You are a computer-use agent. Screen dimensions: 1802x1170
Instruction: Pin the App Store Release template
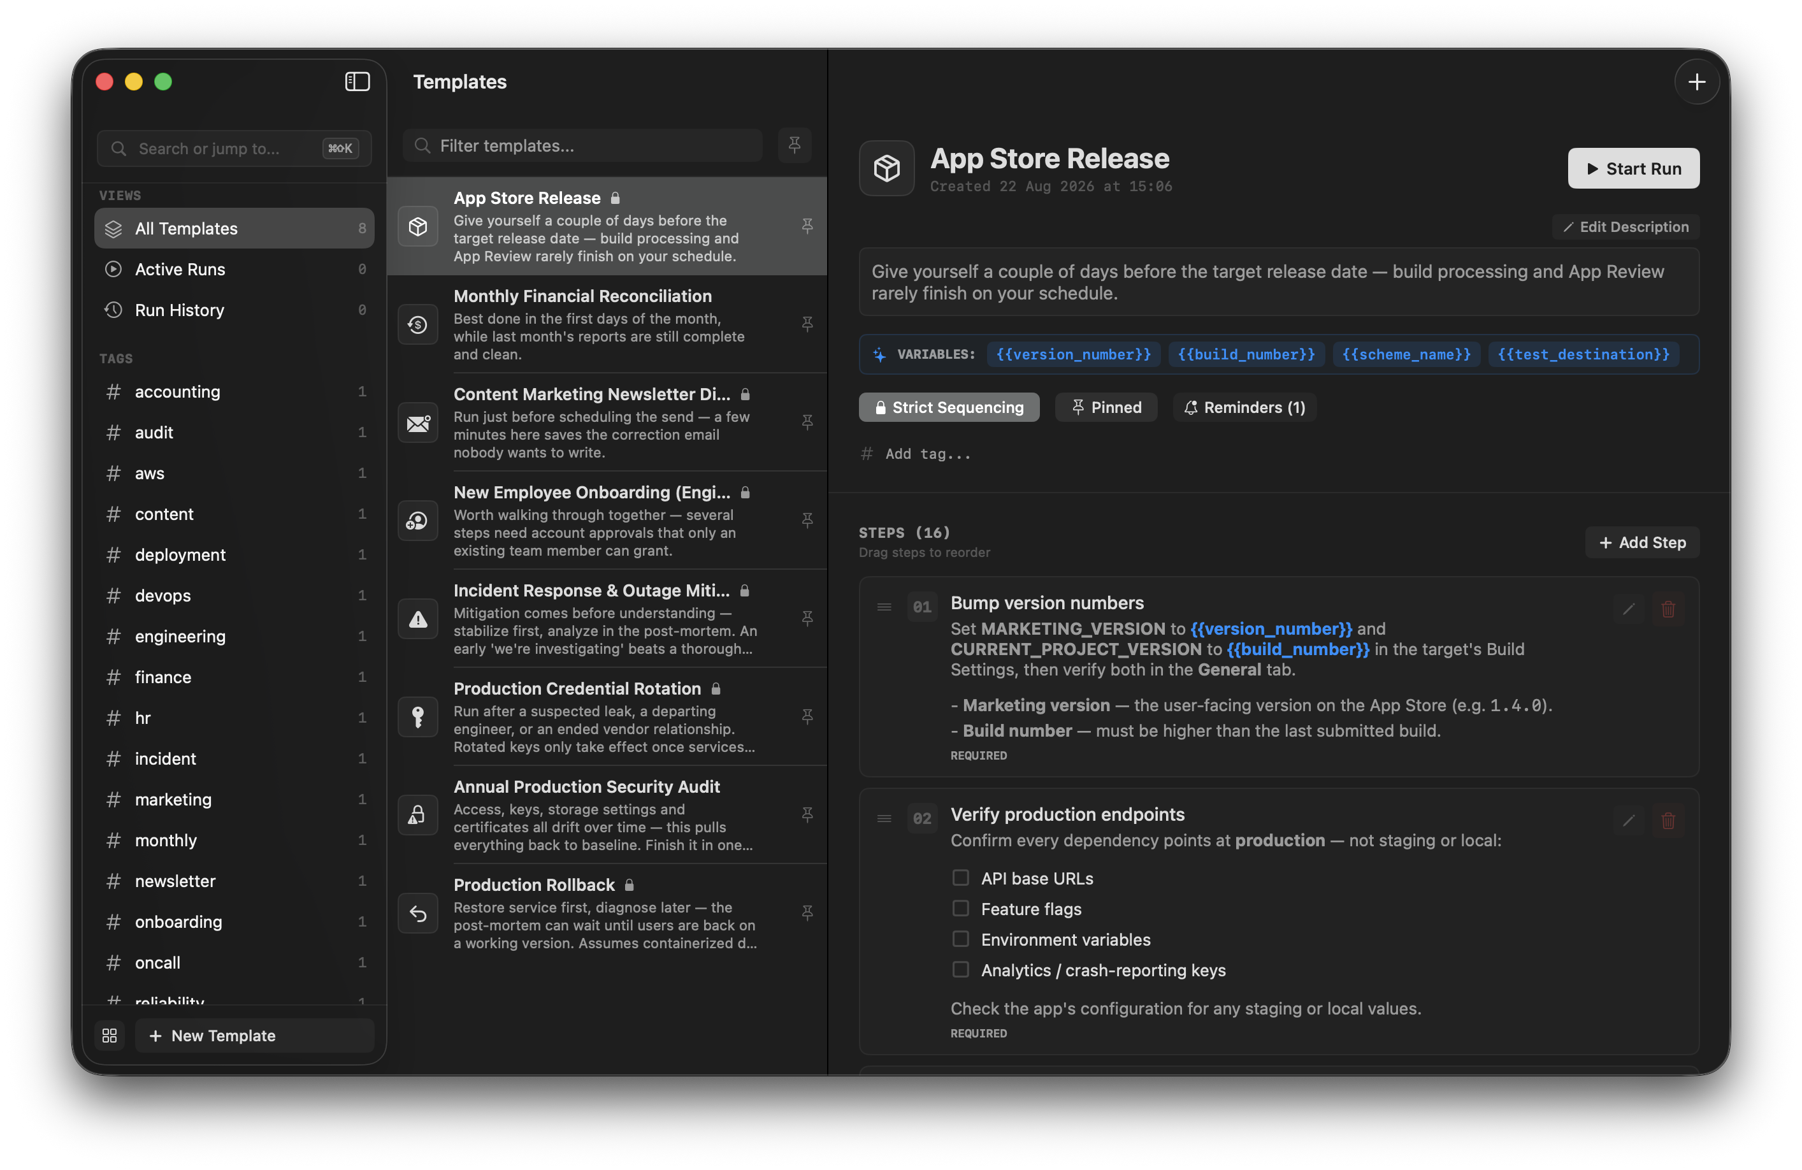coord(807,226)
